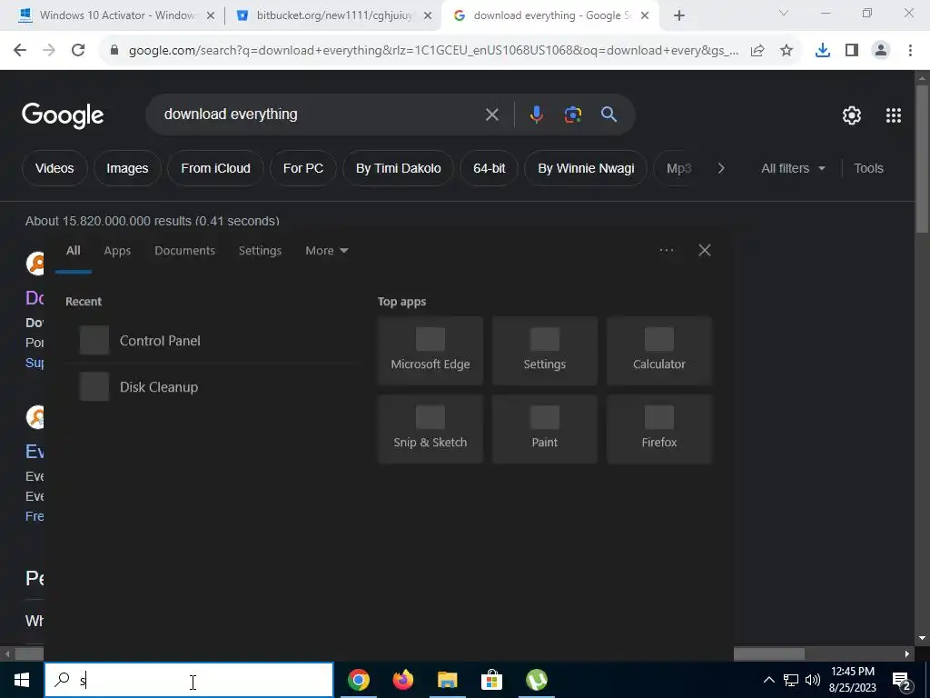Open Windows search options ellipsis

tap(666, 251)
